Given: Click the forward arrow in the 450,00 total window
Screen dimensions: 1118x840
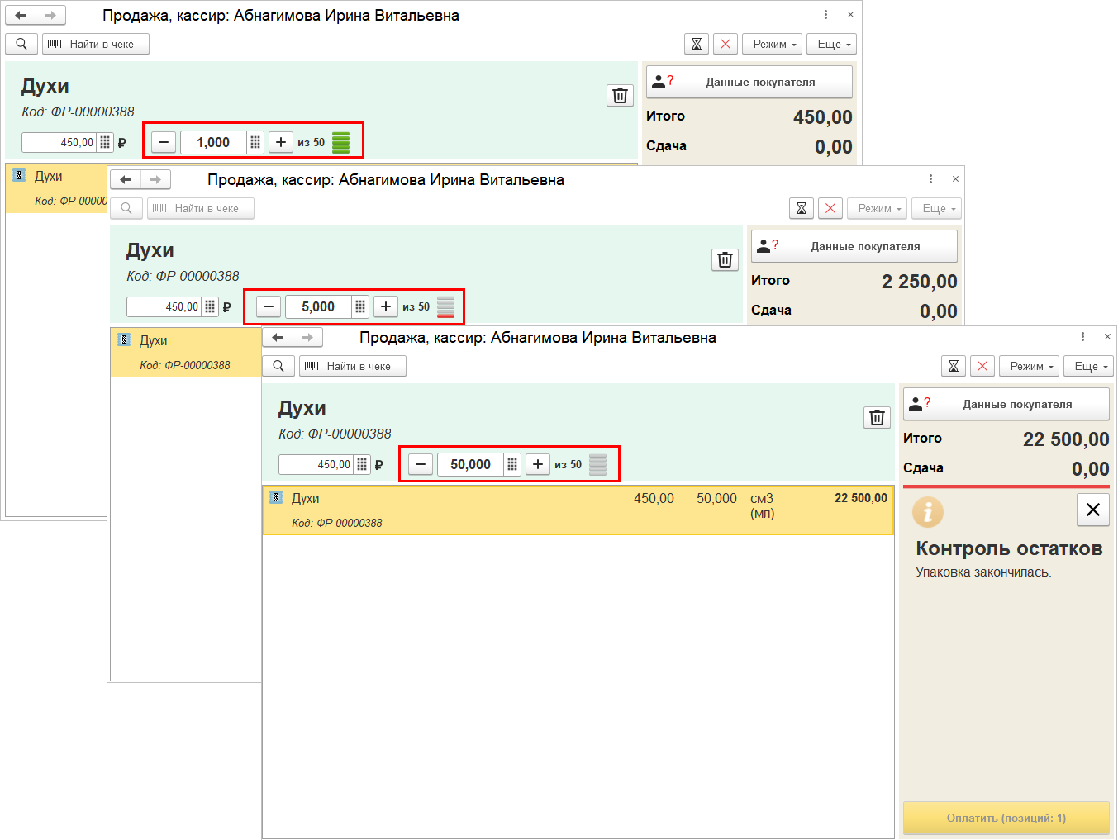Looking at the screenshot, I should coord(50,15).
